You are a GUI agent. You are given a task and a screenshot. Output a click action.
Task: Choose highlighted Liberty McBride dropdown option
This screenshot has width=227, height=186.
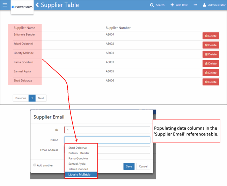click(81, 175)
